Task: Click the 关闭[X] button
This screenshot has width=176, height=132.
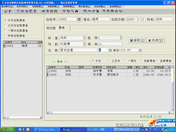Action: 156,40
